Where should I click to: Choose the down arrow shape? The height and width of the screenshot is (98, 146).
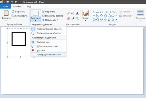(x=101, y=20)
